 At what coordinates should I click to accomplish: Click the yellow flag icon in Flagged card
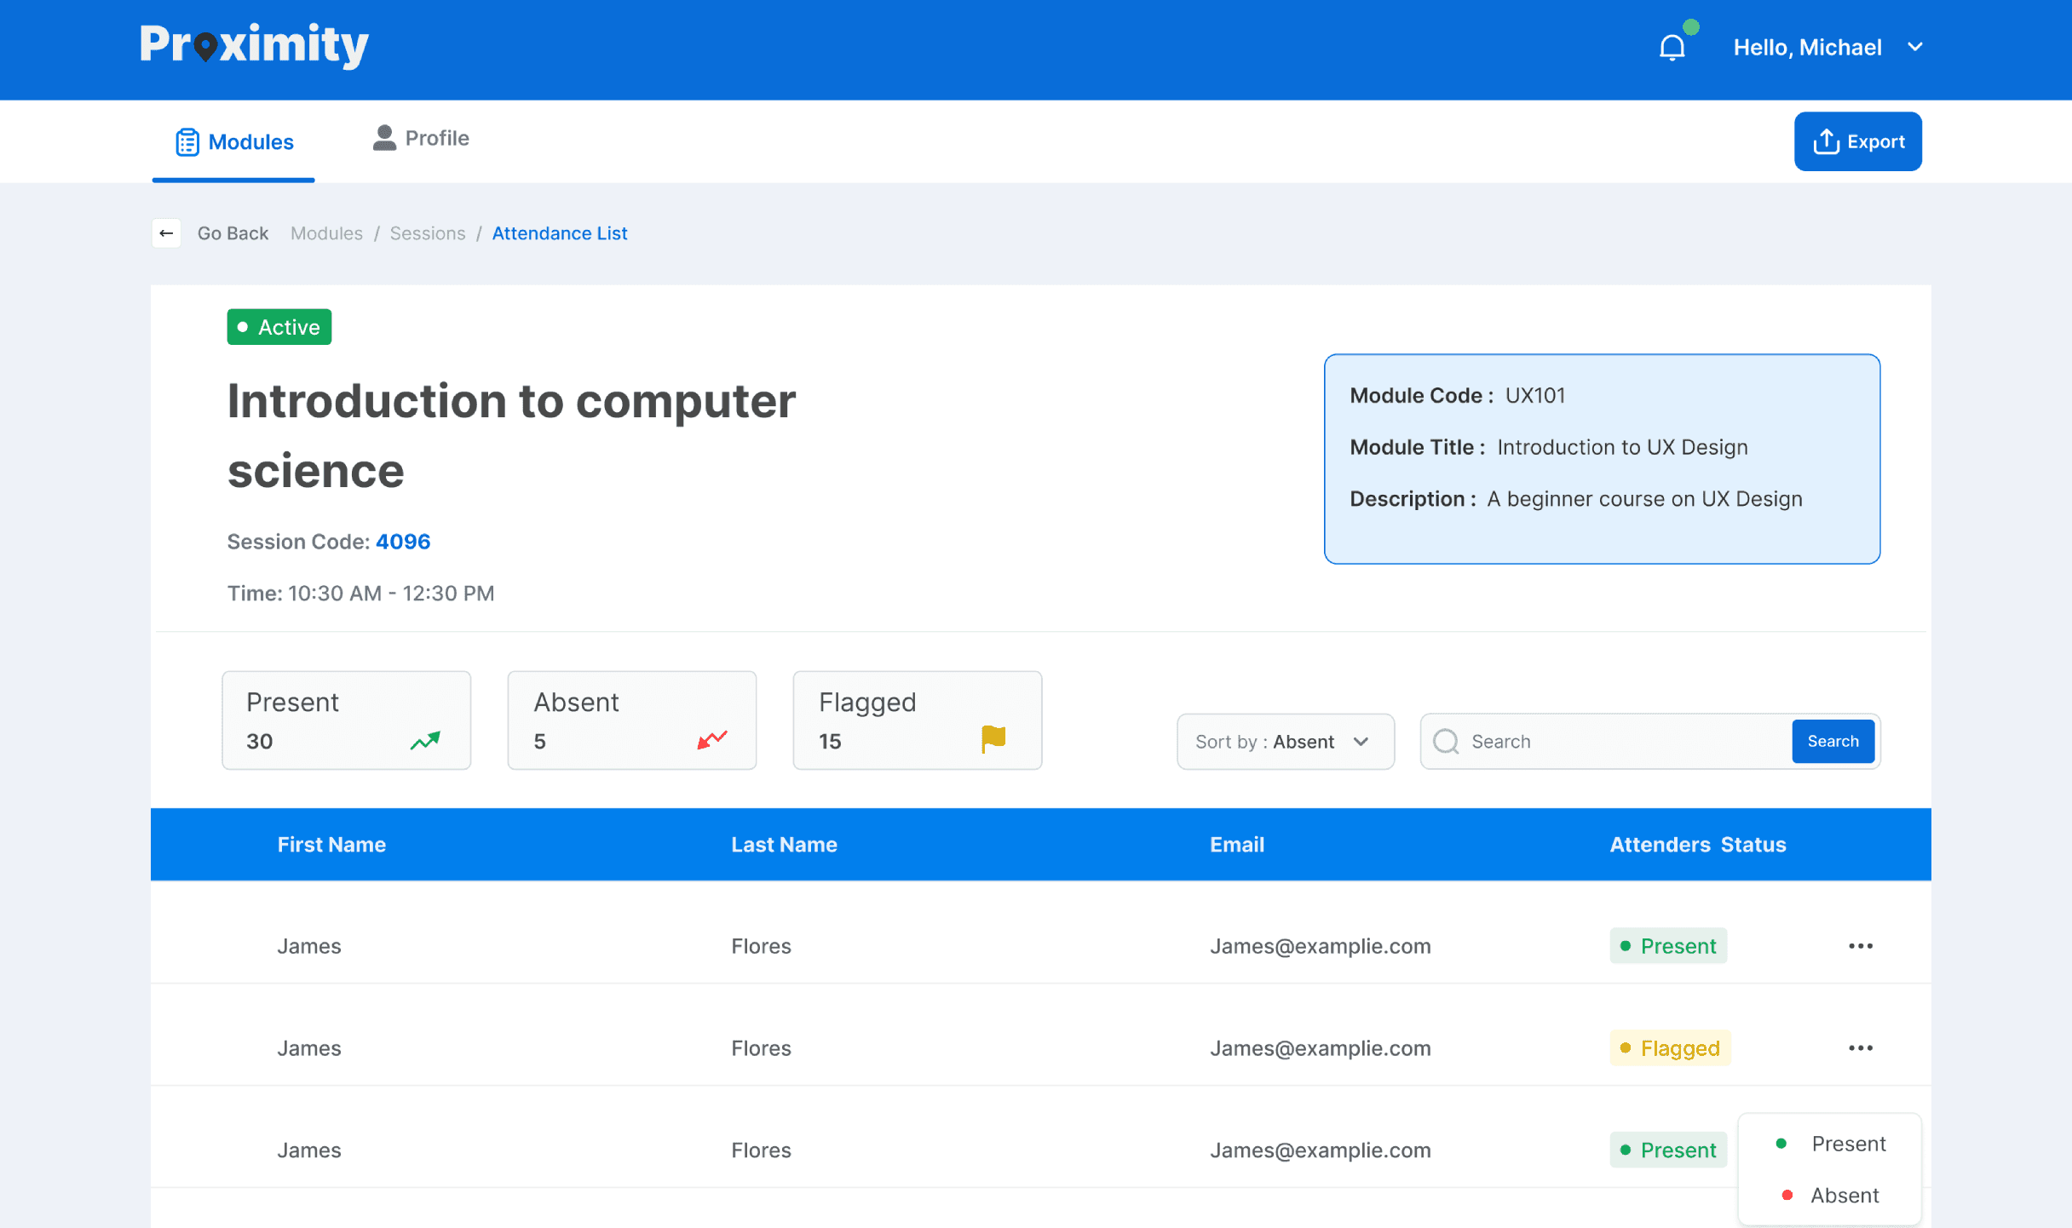coord(993,738)
